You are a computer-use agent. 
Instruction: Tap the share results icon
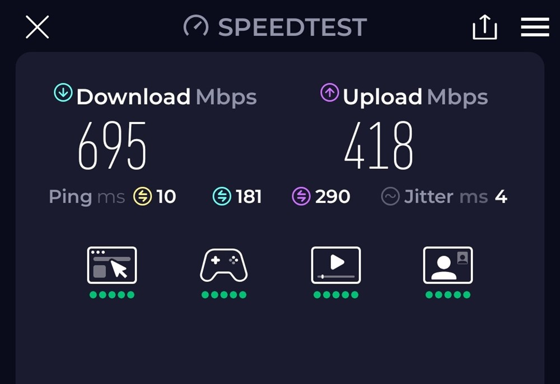click(x=484, y=27)
